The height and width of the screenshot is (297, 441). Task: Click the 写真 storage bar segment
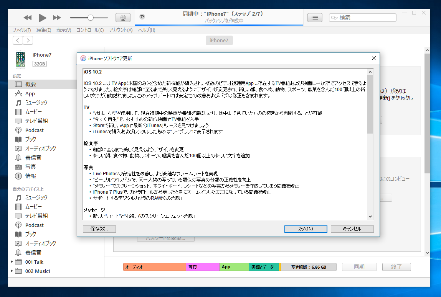click(x=203, y=267)
